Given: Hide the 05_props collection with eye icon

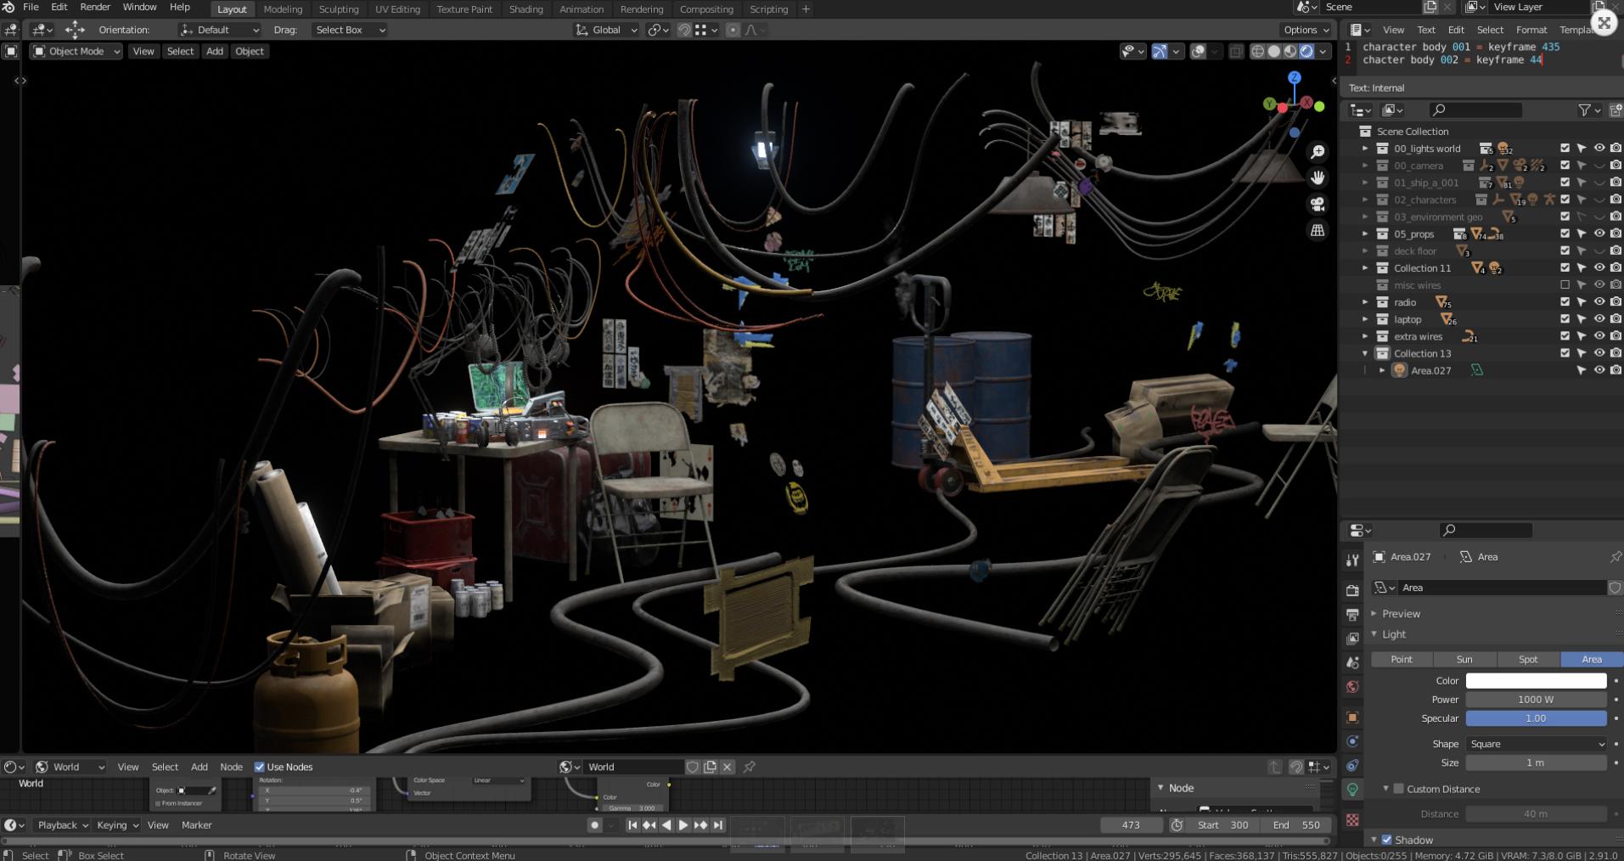Looking at the screenshot, I should pyautogui.click(x=1599, y=234).
